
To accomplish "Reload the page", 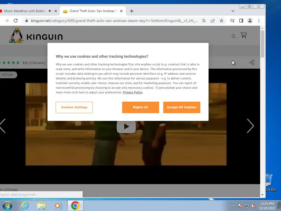I will (16, 21).
